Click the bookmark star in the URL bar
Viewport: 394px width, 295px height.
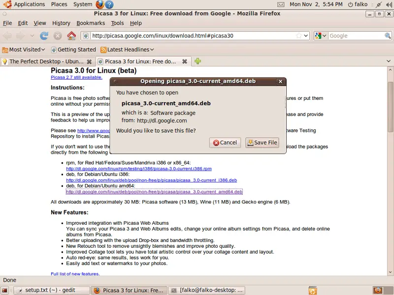[x=298, y=36]
